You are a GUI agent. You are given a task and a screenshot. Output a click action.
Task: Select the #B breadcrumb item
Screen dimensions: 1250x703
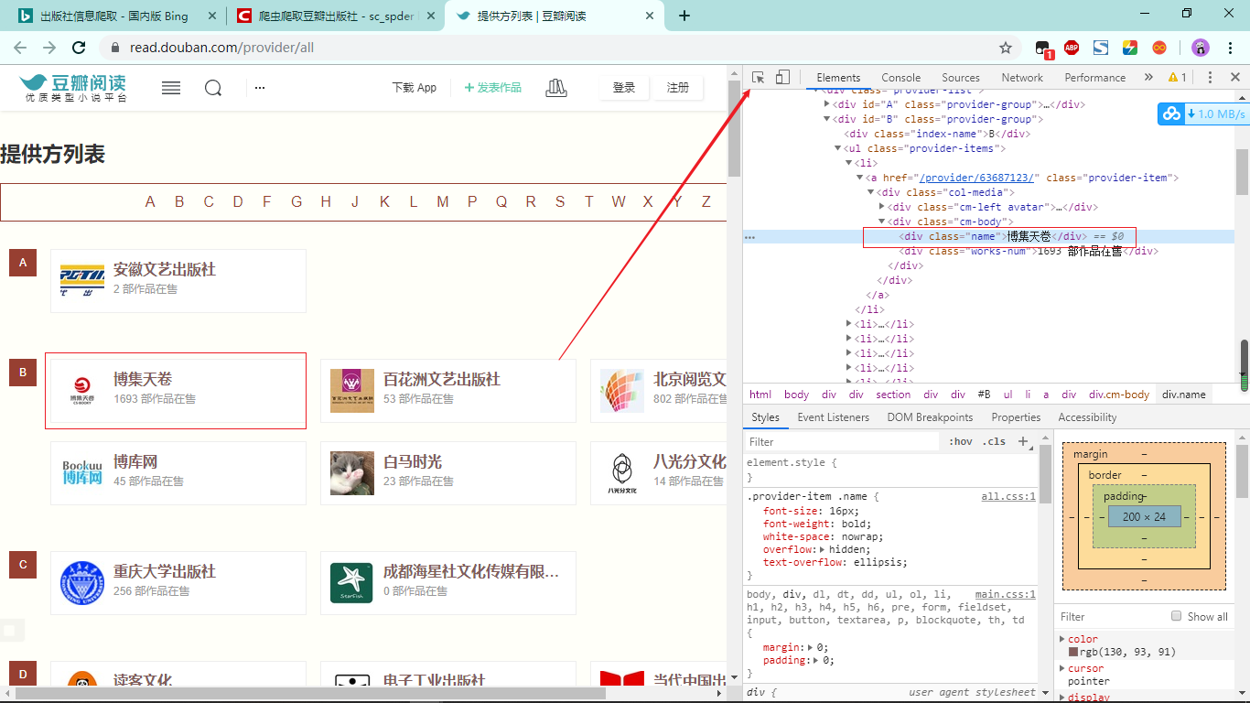coord(984,395)
